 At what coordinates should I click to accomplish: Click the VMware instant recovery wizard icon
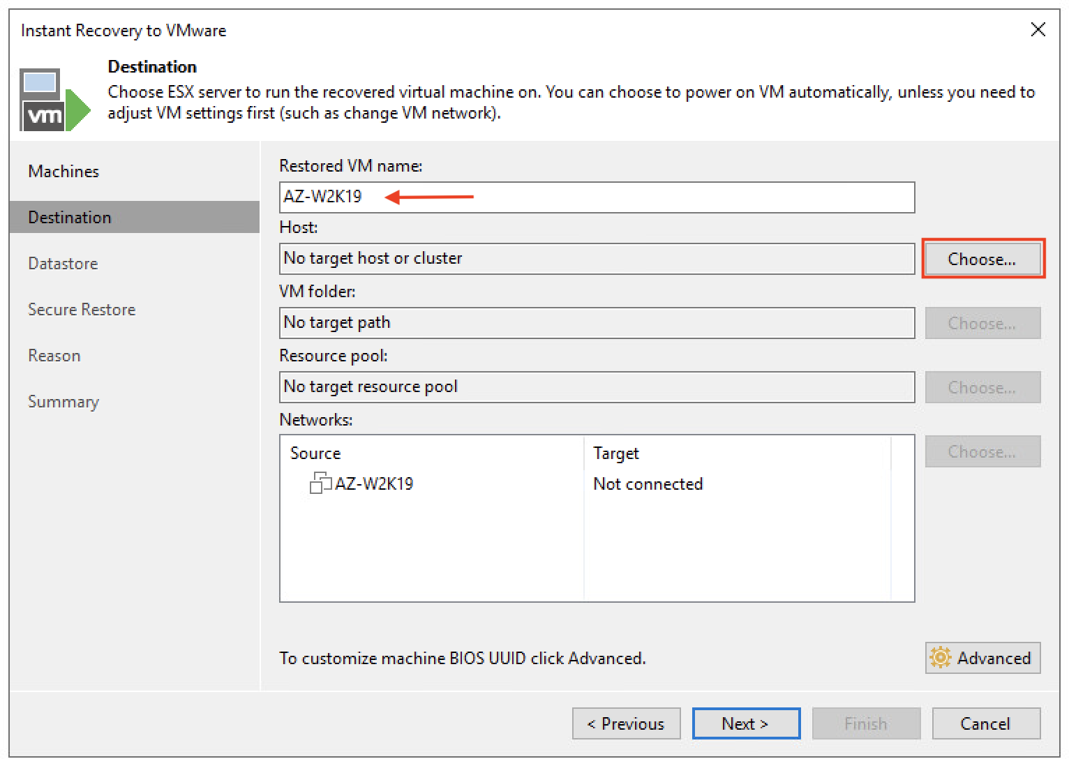coord(55,100)
